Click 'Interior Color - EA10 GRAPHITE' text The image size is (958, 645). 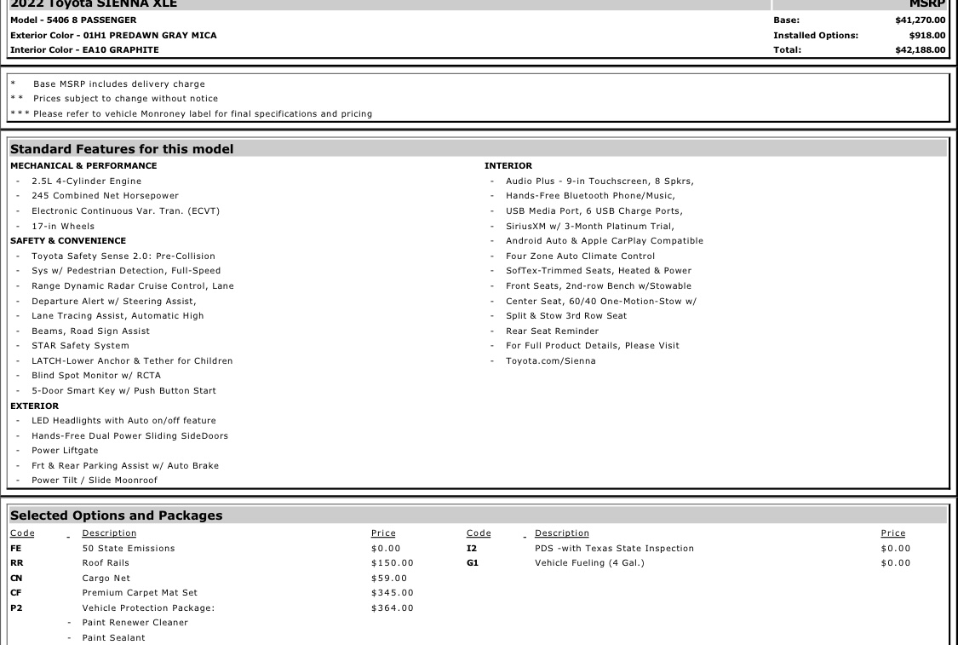click(x=84, y=50)
